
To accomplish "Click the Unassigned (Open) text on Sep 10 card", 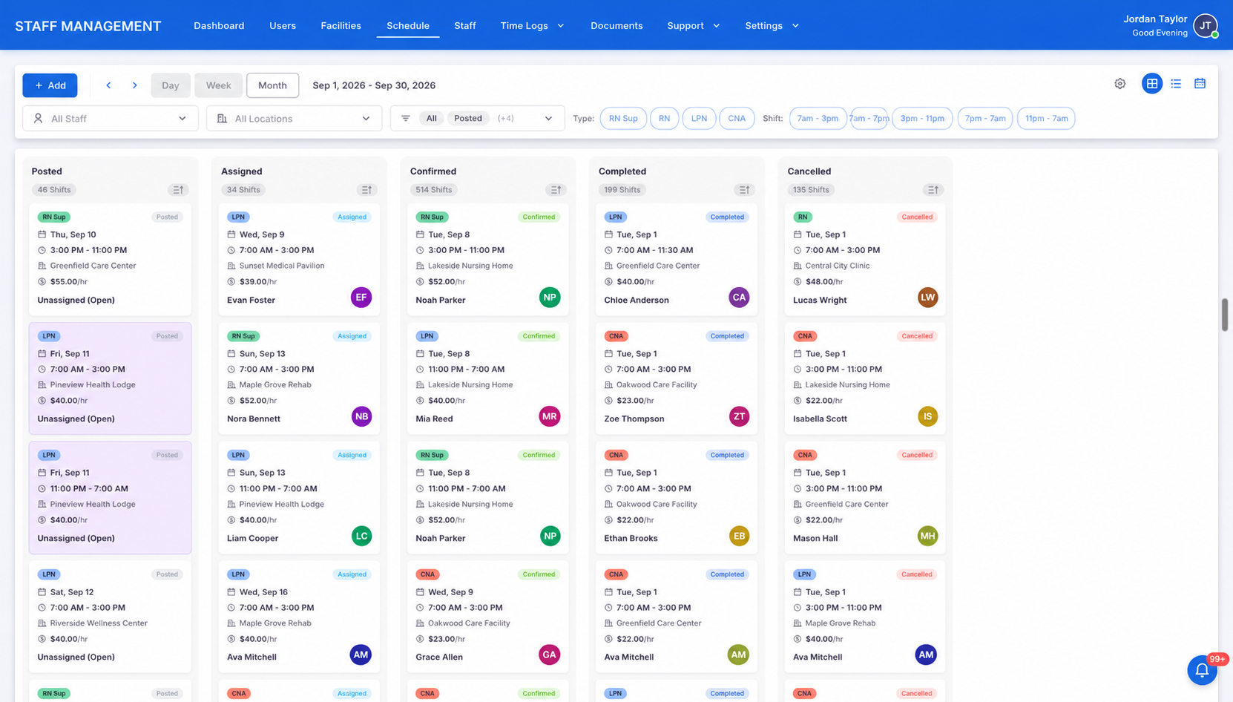I will tap(76, 300).
